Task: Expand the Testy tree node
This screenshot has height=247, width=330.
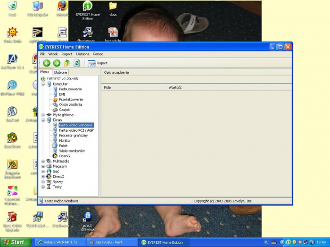Action: click(x=43, y=187)
